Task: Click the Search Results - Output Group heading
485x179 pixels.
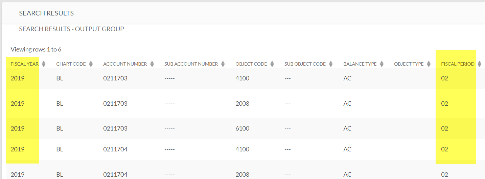Action: [x=71, y=29]
